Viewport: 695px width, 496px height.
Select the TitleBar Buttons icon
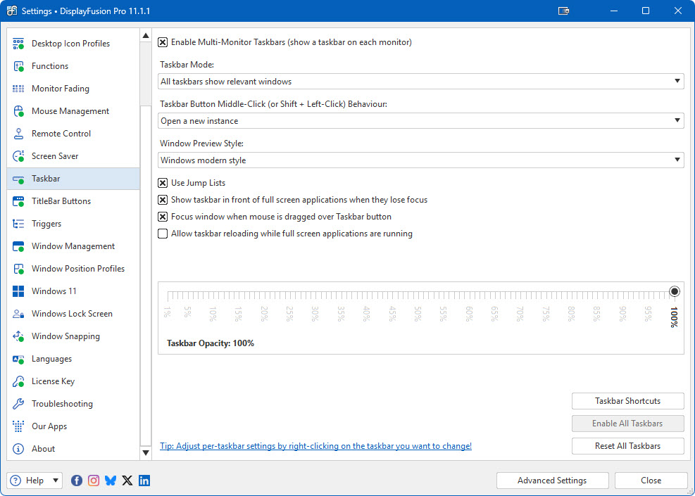tap(18, 201)
